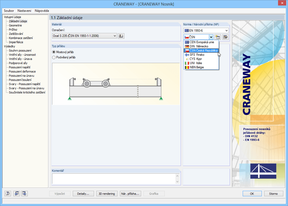This screenshot has height=206, width=288.
Task: Select Průřez in the tree
Action: [13, 30]
